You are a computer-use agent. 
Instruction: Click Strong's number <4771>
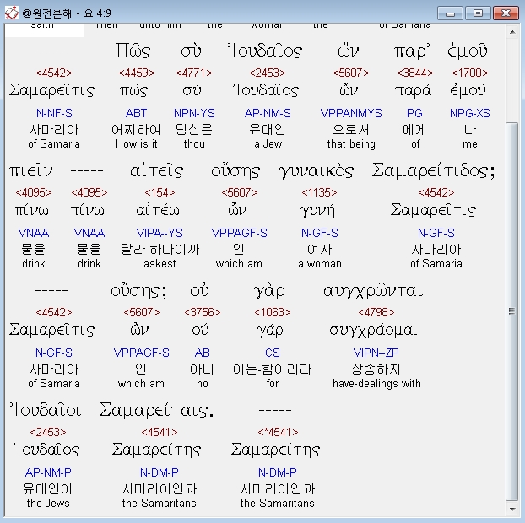[x=194, y=73]
